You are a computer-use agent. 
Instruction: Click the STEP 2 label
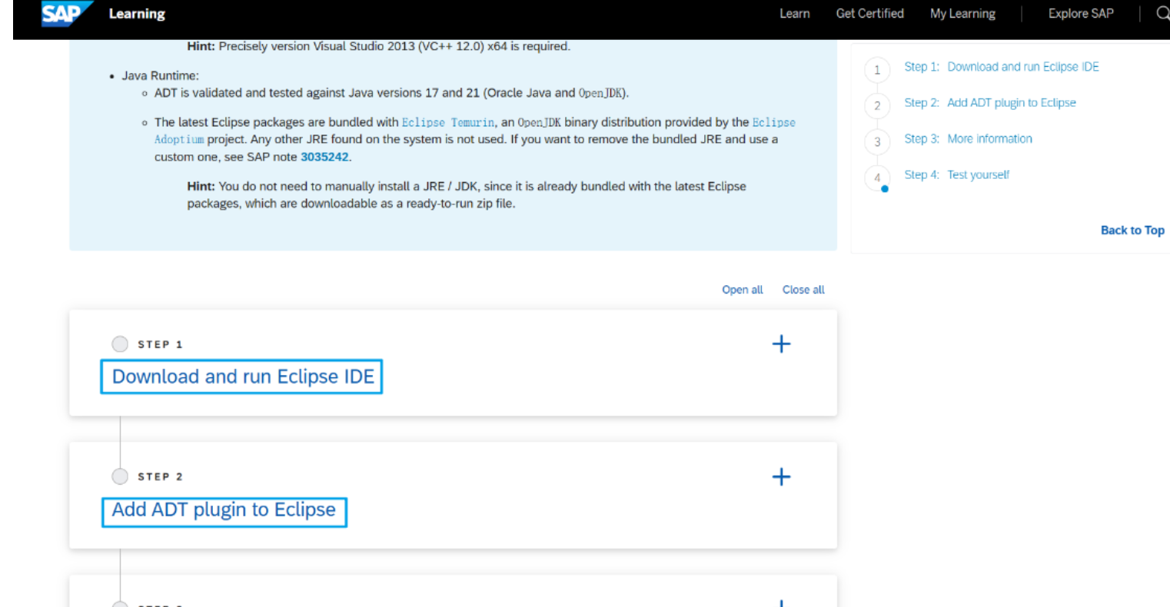[x=160, y=477]
